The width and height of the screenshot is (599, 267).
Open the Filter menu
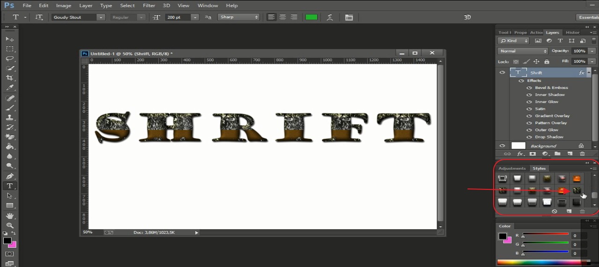click(x=149, y=6)
